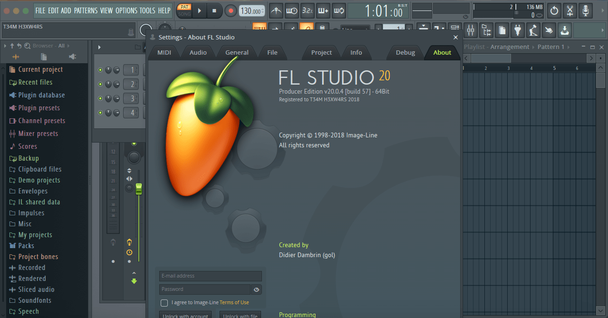Show the plugins browser speaker tab
Viewport: 608px width, 318px height.
[x=72, y=57]
